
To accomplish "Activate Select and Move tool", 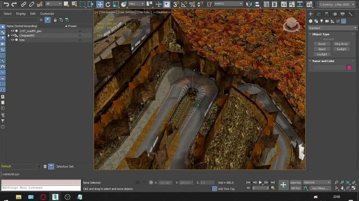I will point(100,4).
